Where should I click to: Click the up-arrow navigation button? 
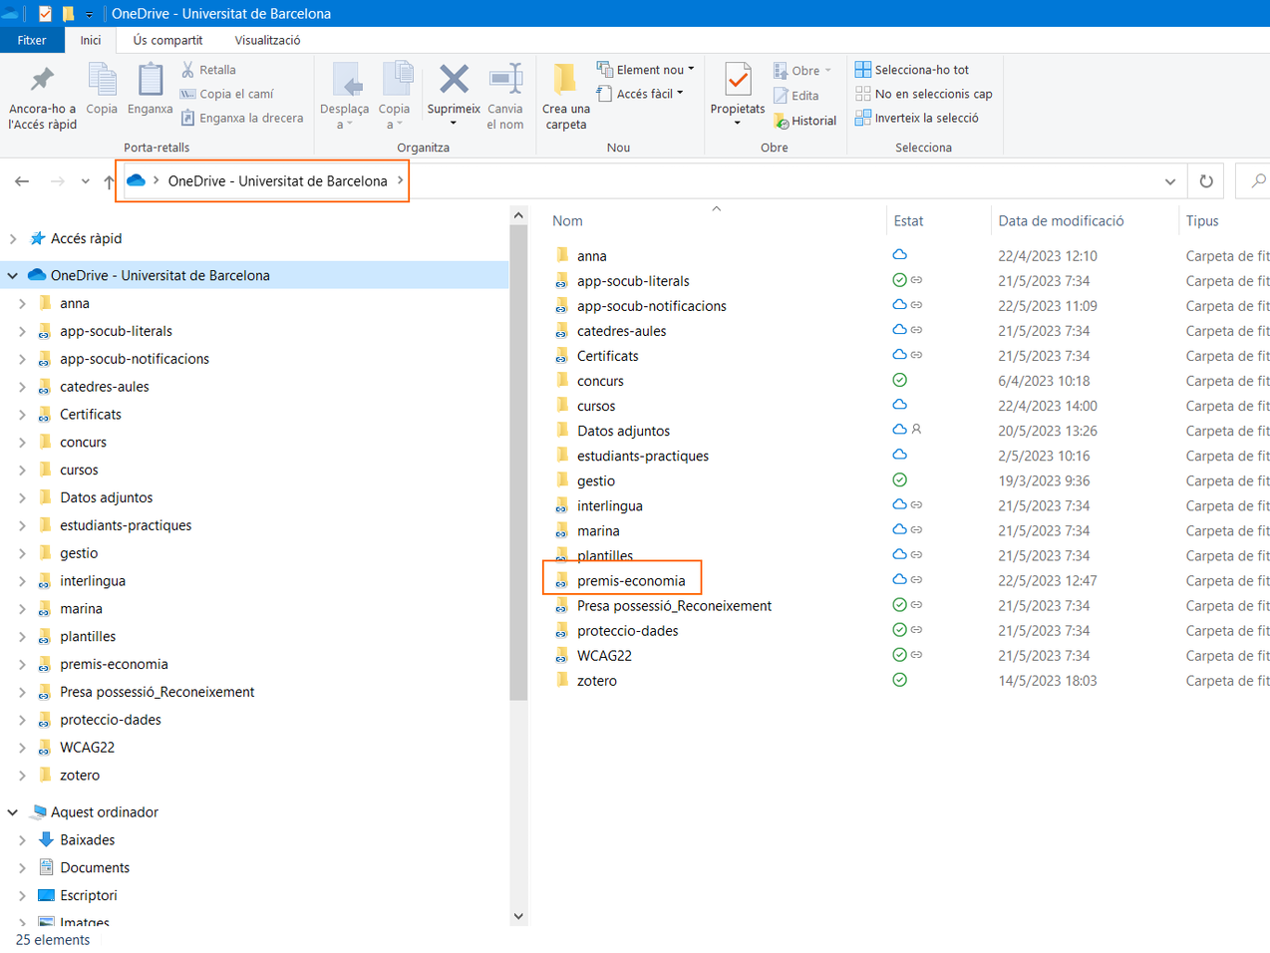[109, 181]
